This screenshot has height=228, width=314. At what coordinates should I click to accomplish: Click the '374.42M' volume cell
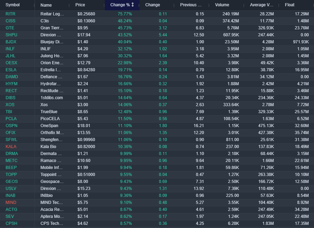(x=231, y=21)
